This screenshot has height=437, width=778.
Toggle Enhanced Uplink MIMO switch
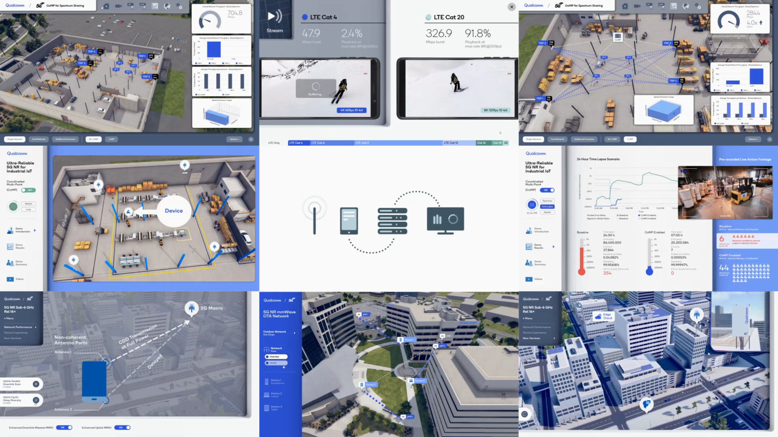[x=122, y=428]
